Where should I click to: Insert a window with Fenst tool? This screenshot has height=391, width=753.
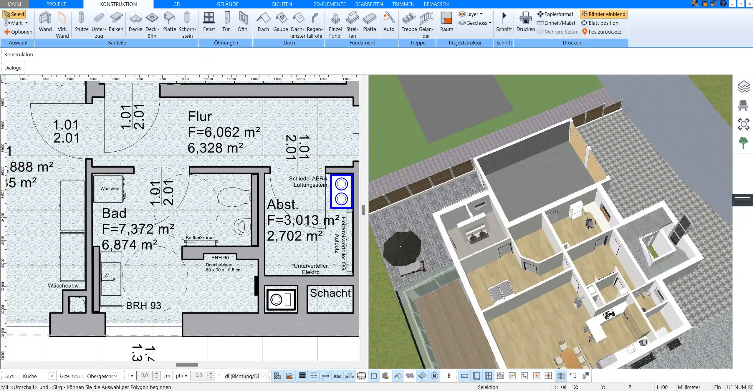point(209,22)
